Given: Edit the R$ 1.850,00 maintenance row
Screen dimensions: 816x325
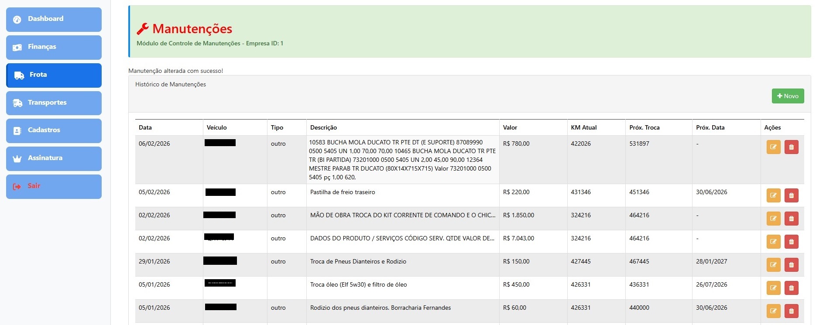Looking at the screenshot, I should point(773,219).
